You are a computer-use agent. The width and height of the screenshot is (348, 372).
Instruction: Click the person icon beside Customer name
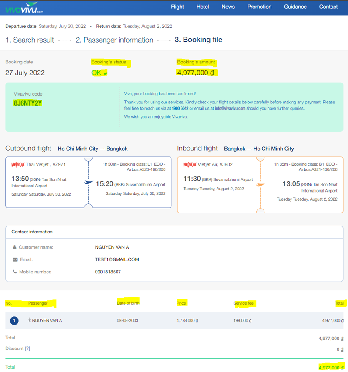14,247
